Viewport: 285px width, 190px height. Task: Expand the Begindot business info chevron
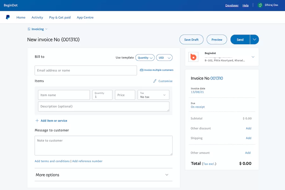click(x=253, y=57)
